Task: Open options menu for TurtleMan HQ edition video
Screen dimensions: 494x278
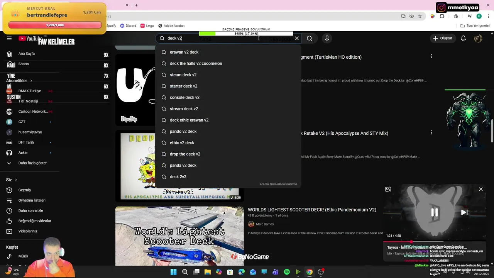Action: coord(431,56)
